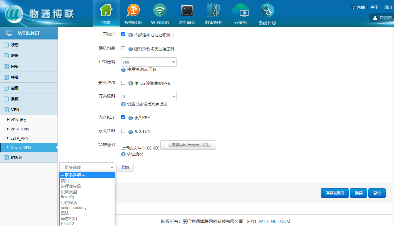Click the 保存&应用 button
394x226 pixels.
(335, 193)
